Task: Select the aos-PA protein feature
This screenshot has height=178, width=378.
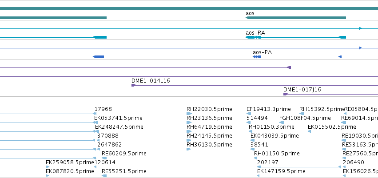Action: coord(297,57)
